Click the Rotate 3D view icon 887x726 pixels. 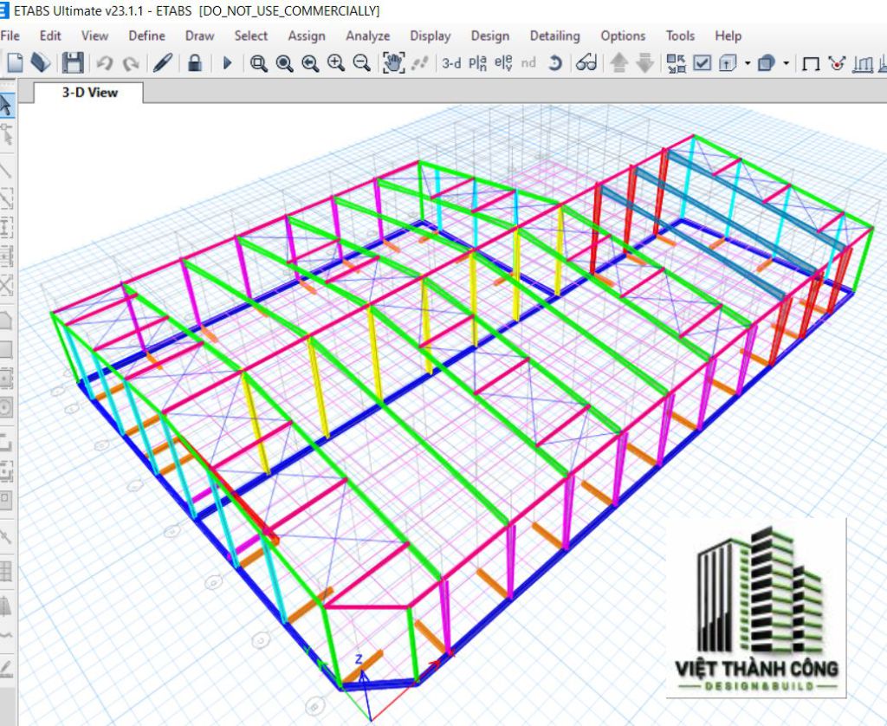pyautogui.click(x=555, y=63)
